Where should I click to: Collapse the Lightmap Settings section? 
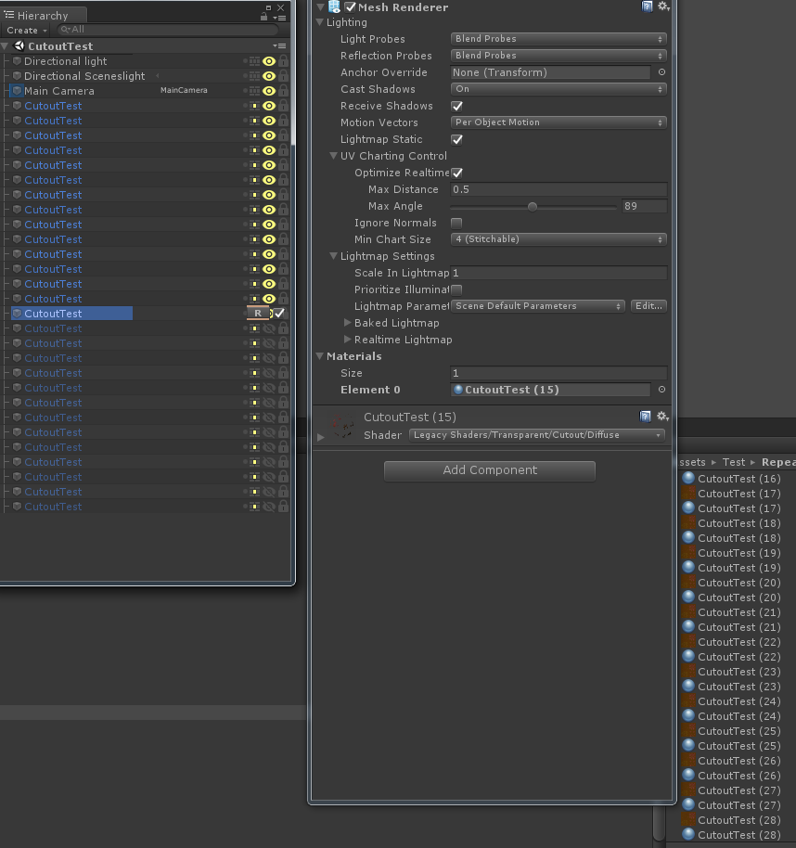point(333,256)
